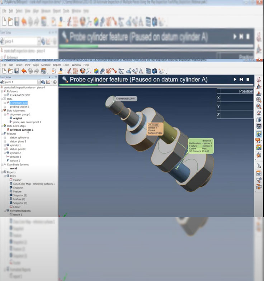
Task: Click the blue grid table toolbar icon
Action: (148, 71)
